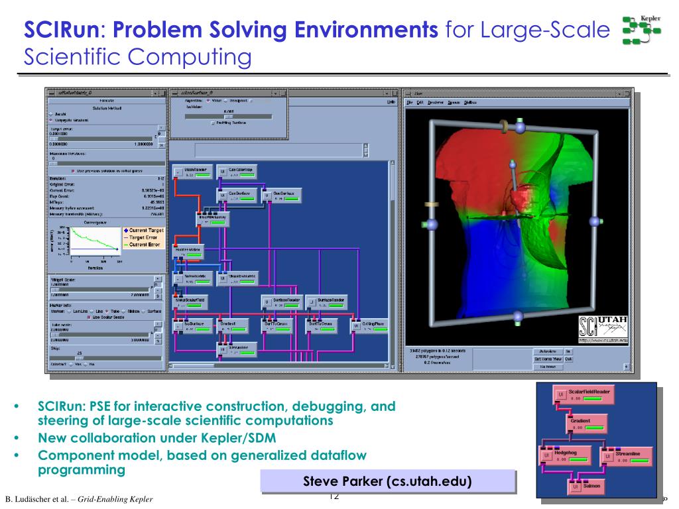Toggle 'Use previous solution as initial guess'

[73, 171]
